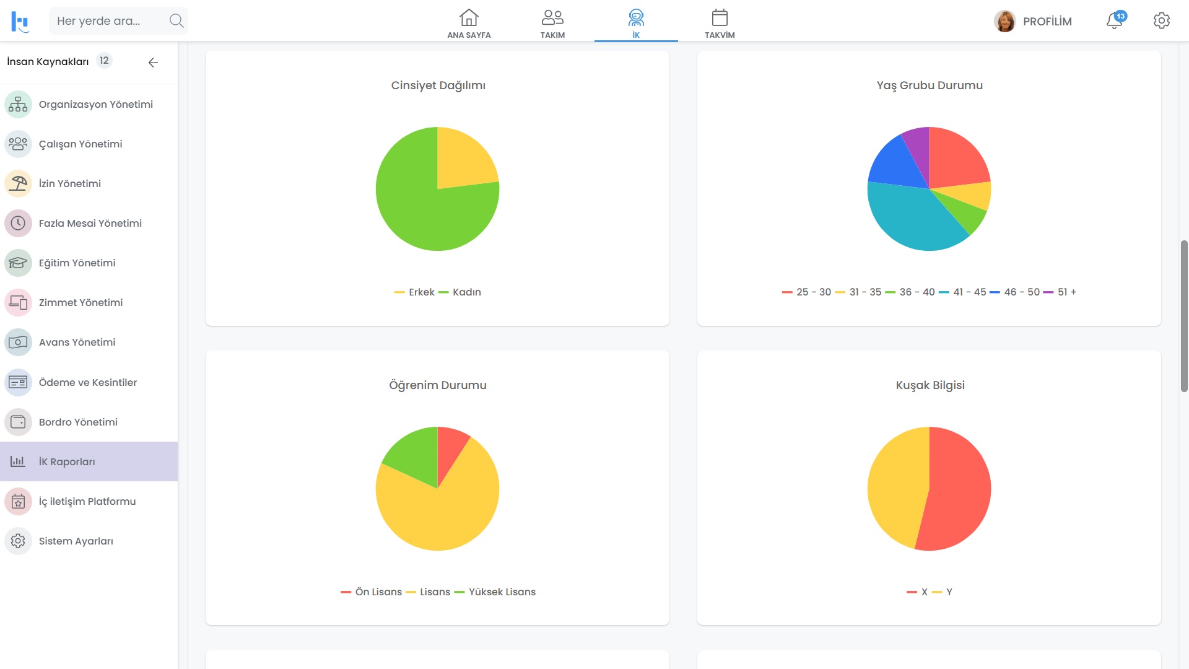
Task: Toggle Ön Lisans legend item
Action: click(371, 592)
